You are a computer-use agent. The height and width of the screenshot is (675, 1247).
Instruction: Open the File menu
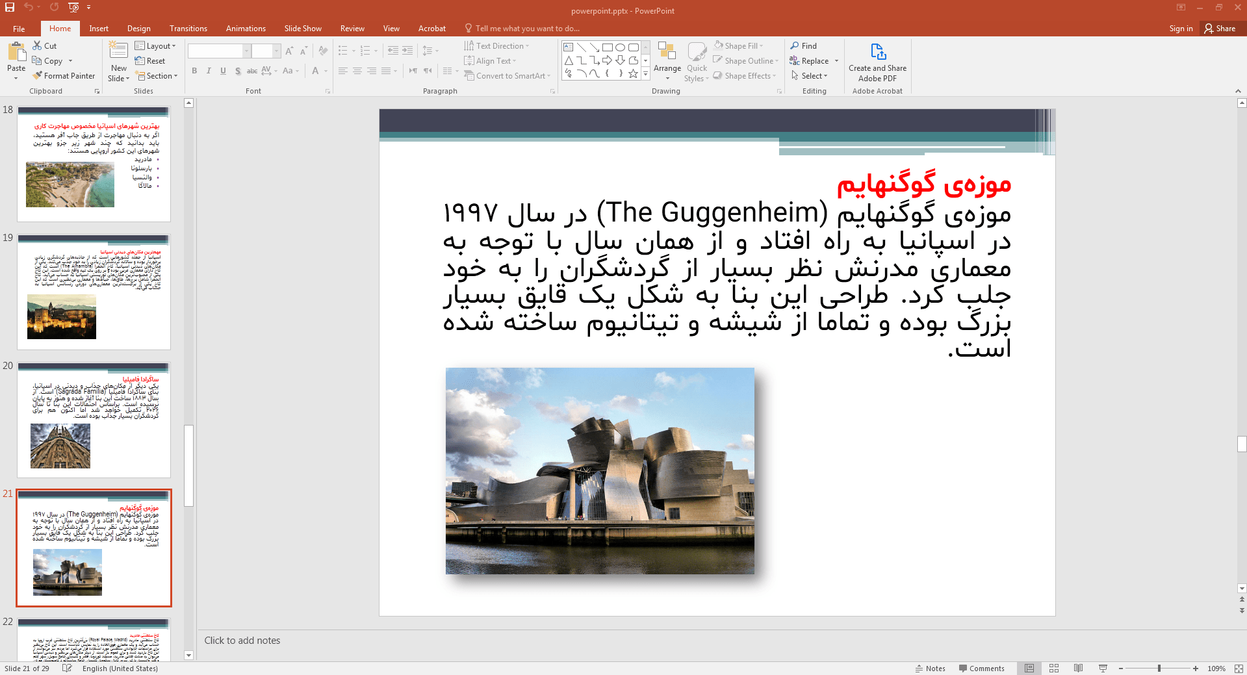click(19, 29)
